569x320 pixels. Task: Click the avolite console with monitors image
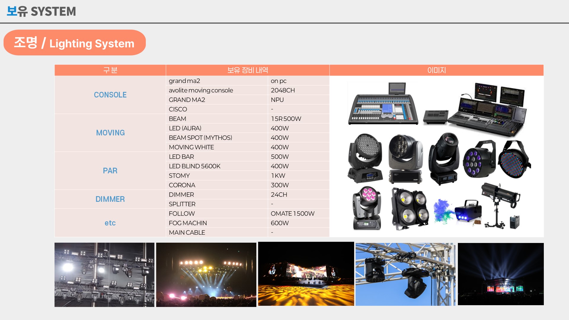click(x=486, y=110)
